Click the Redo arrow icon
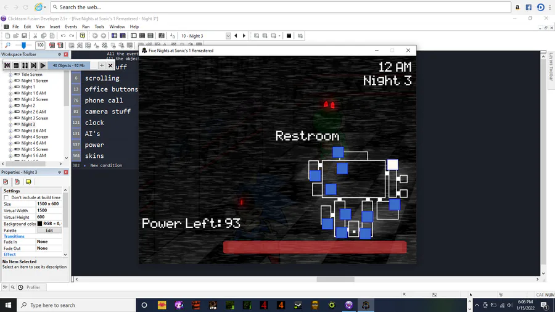Screen dimensions: 555x312 tap(72, 36)
